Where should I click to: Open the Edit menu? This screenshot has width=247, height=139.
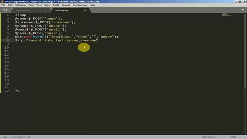click(x=10, y=5)
